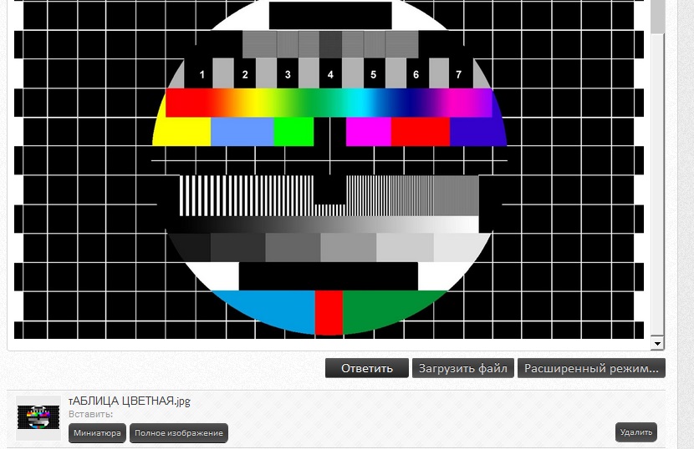Open Расширенный режим editor mode

[591, 368]
